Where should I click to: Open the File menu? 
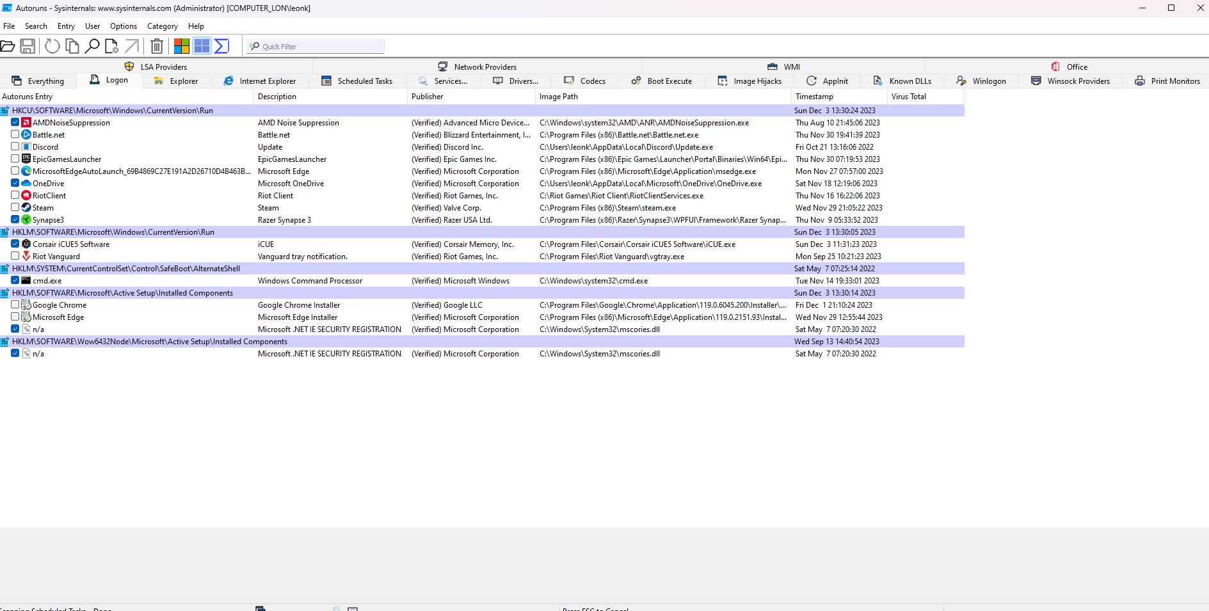(9, 26)
